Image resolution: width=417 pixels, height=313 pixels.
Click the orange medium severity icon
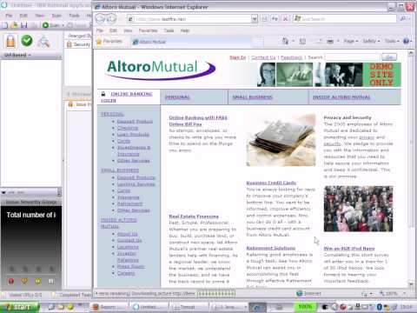pos(24,281)
